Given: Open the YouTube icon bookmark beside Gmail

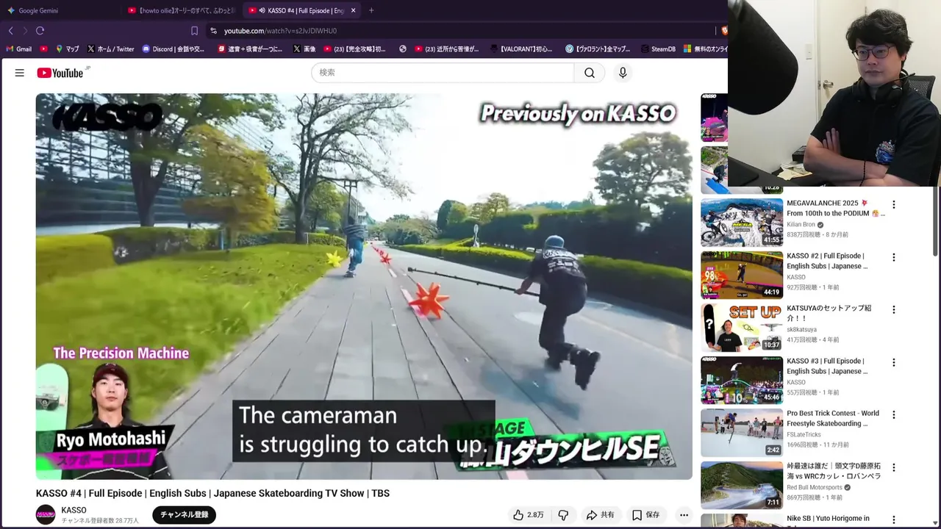Looking at the screenshot, I should [44, 49].
